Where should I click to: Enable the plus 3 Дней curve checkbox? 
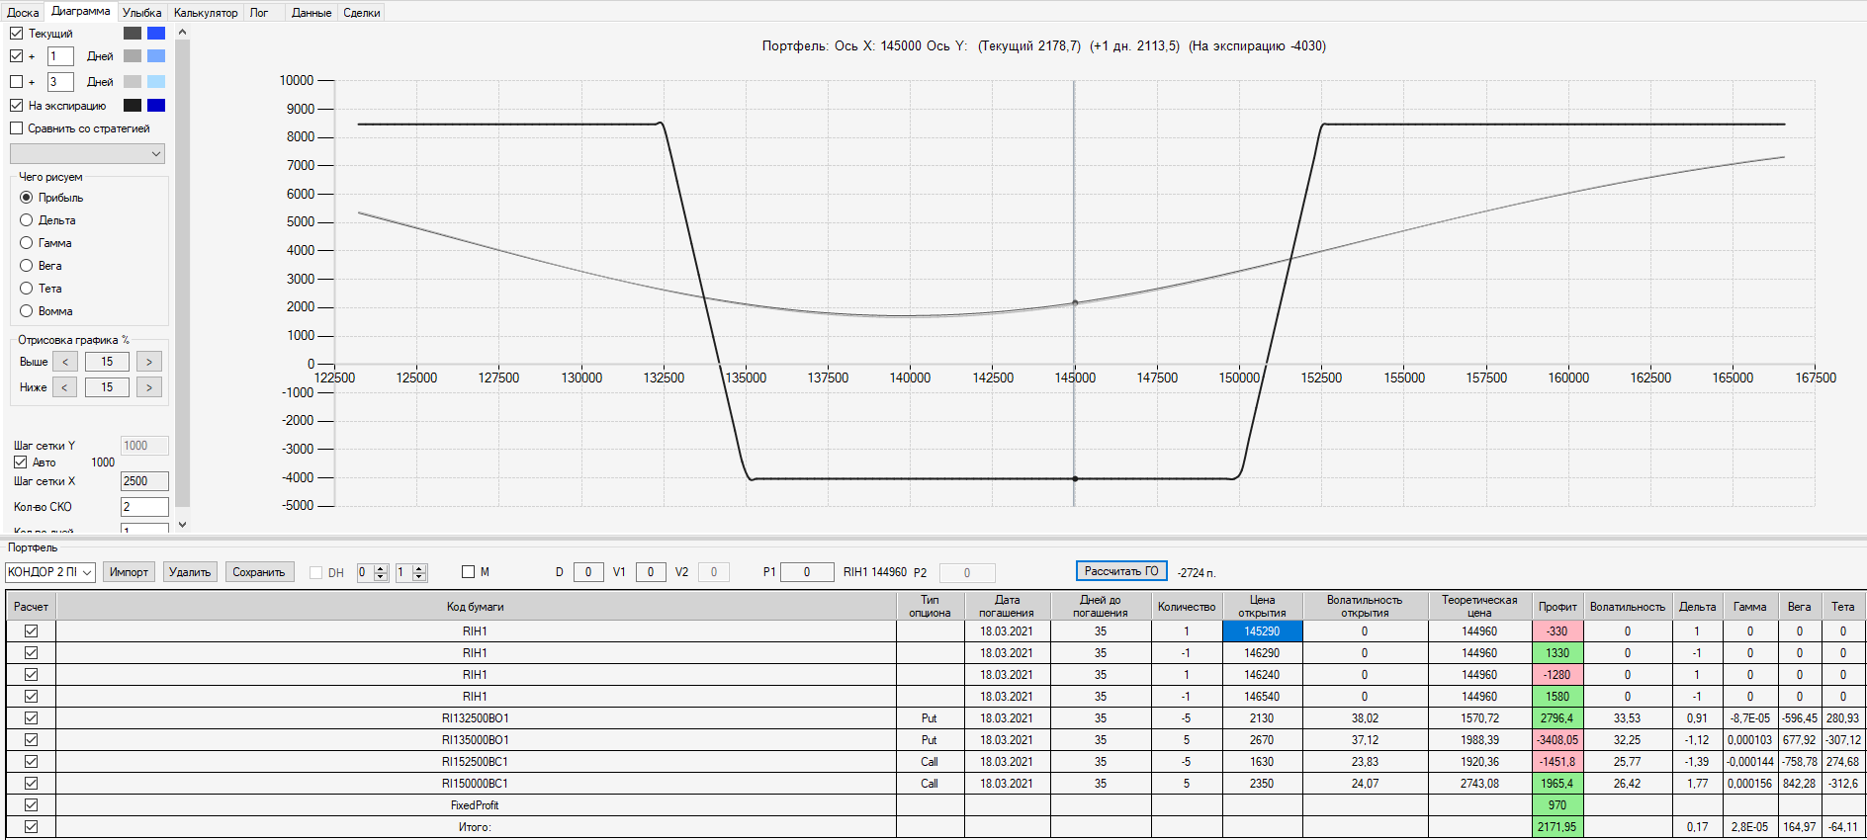(x=17, y=82)
